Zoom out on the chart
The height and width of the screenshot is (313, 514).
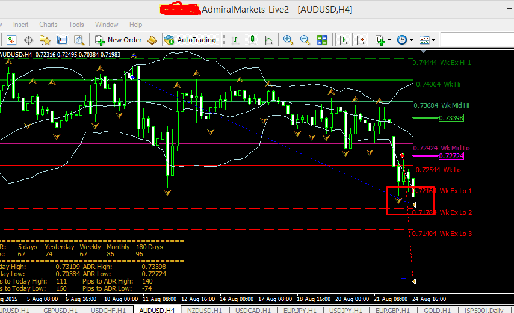tap(305, 40)
